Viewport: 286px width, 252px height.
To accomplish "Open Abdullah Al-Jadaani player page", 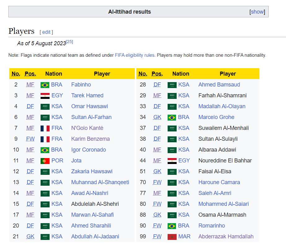I will [95, 237].
